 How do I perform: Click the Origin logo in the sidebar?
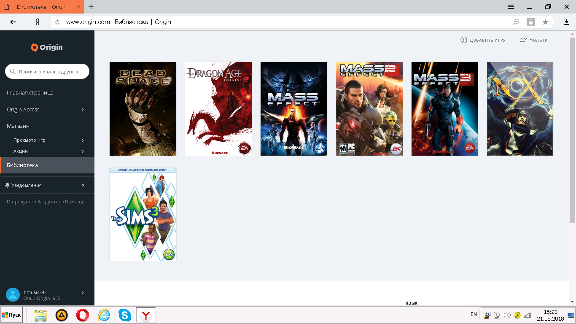click(x=47, y=47)
